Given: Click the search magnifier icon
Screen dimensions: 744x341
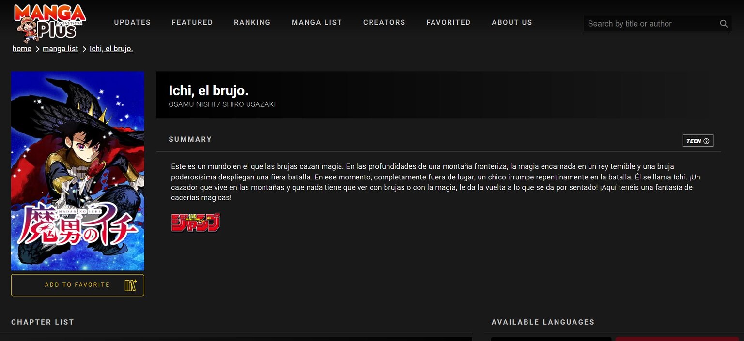Looking at the screenshot, I should 724,24.
